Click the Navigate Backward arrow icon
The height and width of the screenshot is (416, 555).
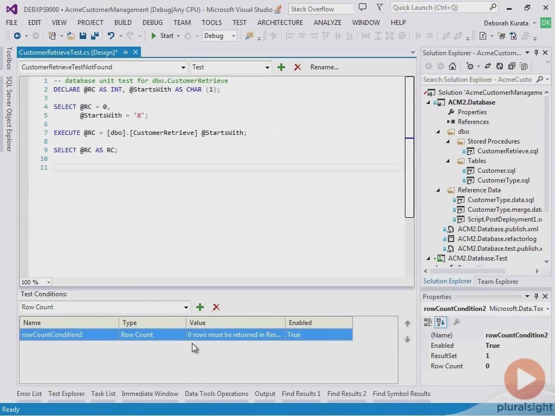(x=17, y=36)
